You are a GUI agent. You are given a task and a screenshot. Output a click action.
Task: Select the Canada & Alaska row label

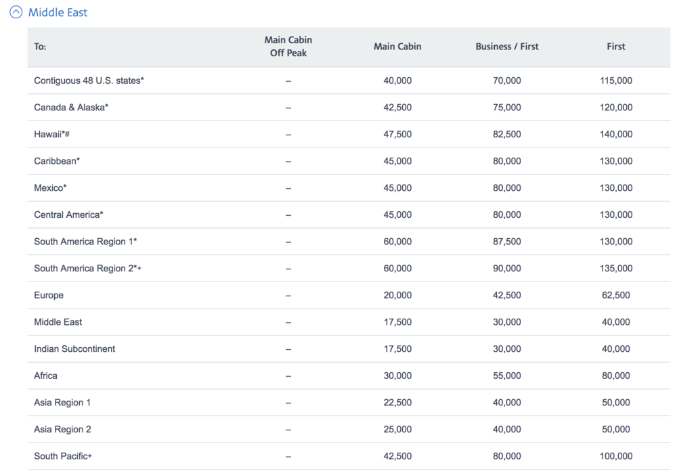71,107
